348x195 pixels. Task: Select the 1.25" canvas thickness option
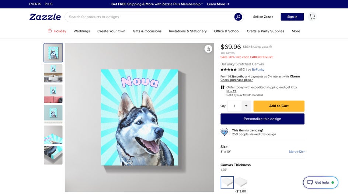(x=227, y=183)
